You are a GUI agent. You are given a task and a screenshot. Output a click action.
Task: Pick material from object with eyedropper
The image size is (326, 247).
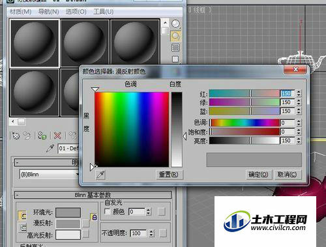[50, 149]
